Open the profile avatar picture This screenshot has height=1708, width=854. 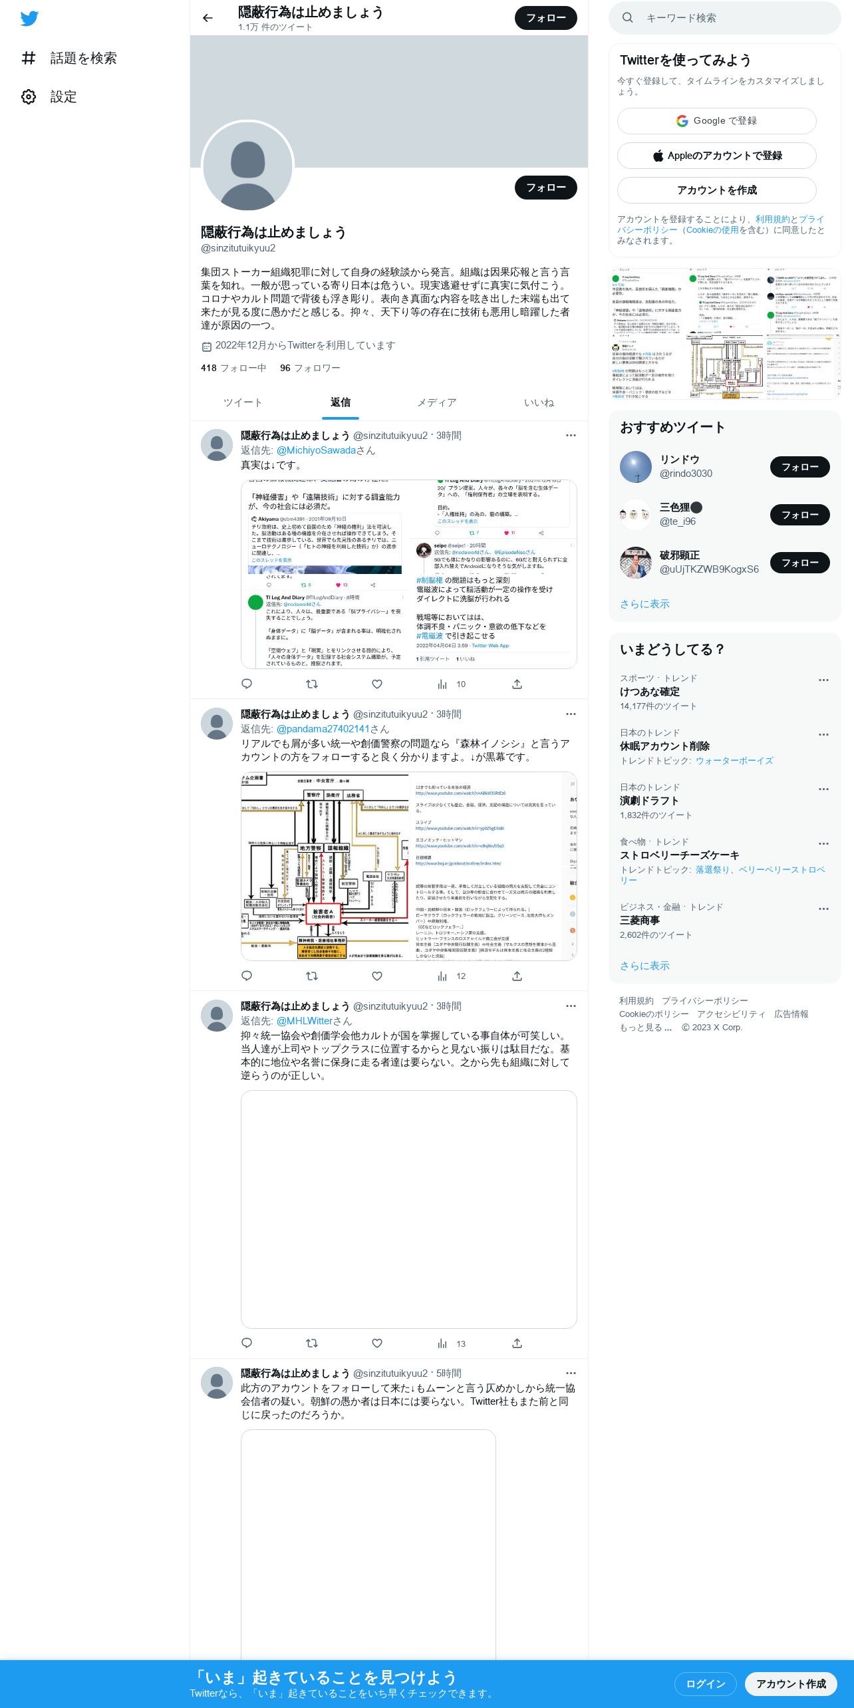pyautogui.click(x=247, y=166)
